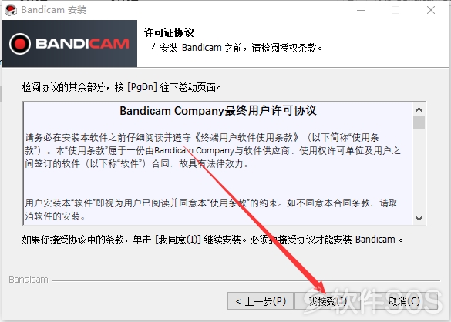Click the first license paragraph starting 请务必
This screenshot has width=451, height=322.
click(212, 151)
